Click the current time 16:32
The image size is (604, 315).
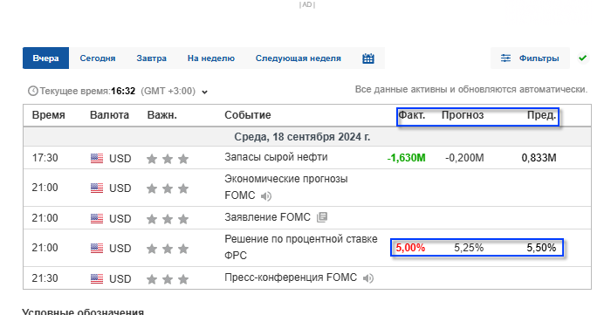(x=123, y=92)
